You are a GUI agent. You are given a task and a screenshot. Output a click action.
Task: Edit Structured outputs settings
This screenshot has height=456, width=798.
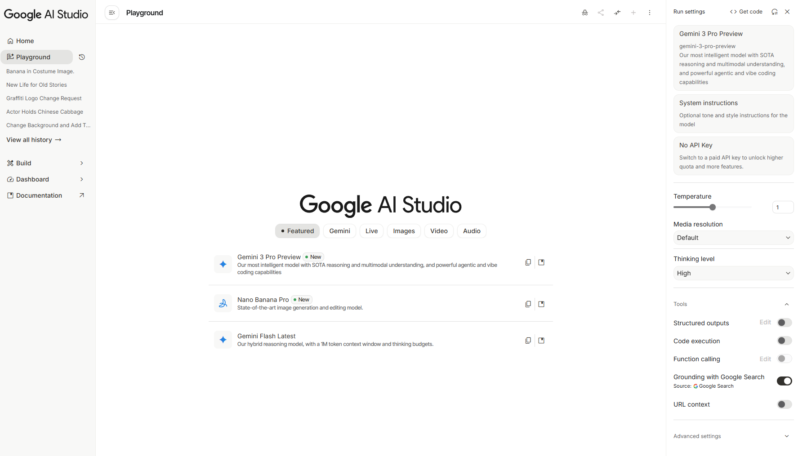coord(765,323)
